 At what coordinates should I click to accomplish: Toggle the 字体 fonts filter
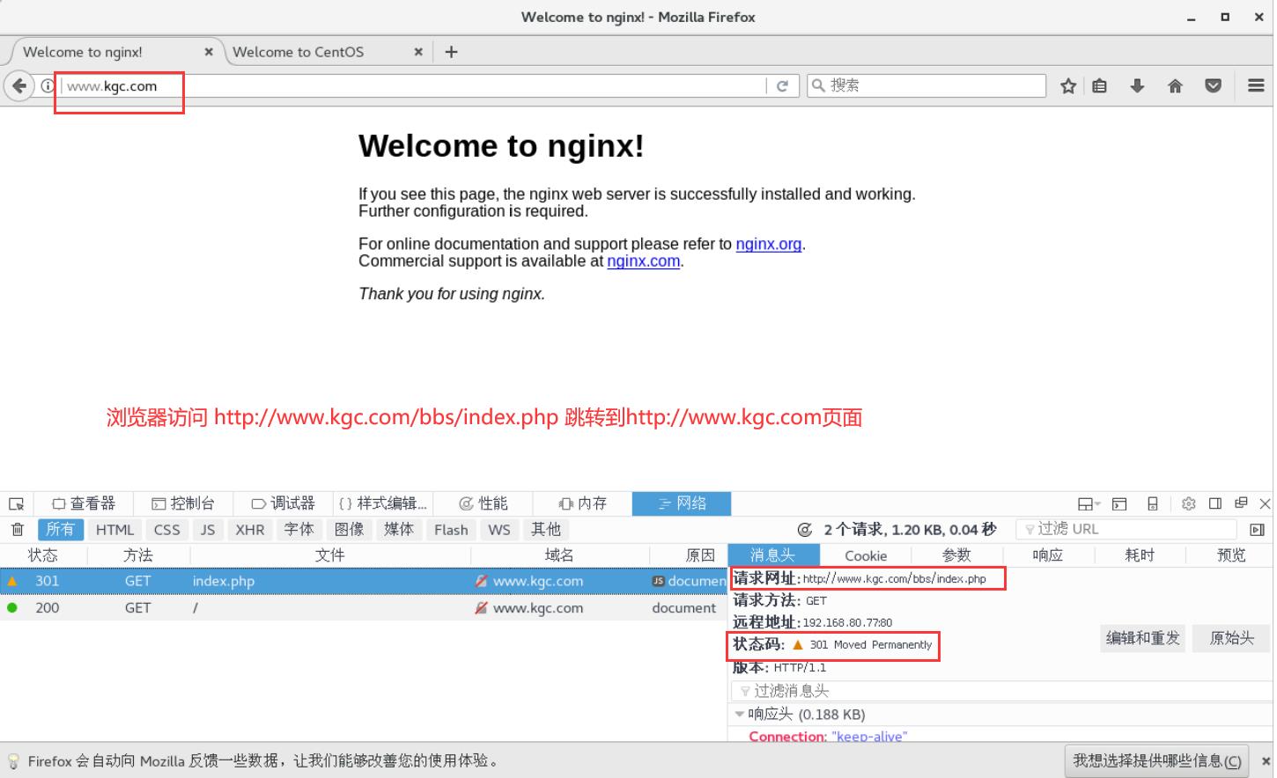[x=299, y=529]
